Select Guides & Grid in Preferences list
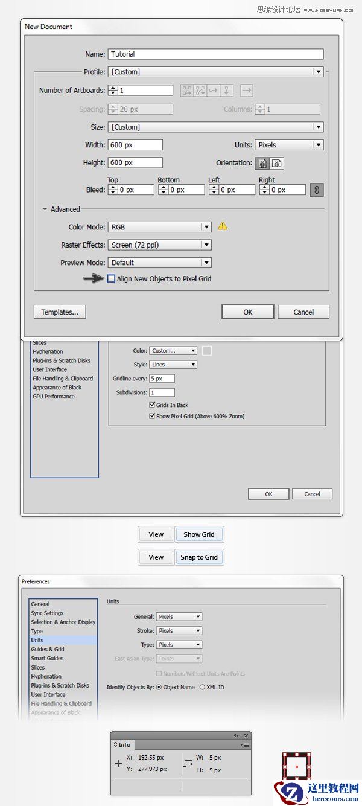 tap(48, 649)
